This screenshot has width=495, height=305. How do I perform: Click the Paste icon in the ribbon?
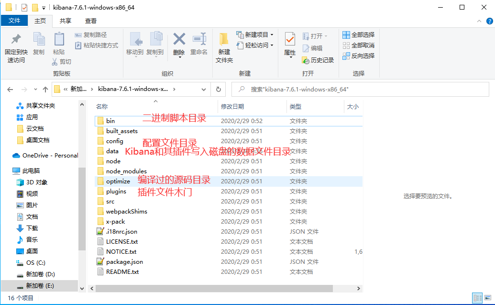coord(59,39)
